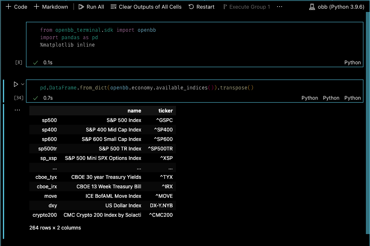Select the sp500 row index

click(49, 120)
